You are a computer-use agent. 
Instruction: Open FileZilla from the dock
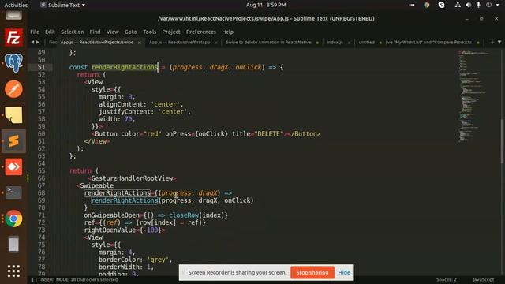(13, 38)
